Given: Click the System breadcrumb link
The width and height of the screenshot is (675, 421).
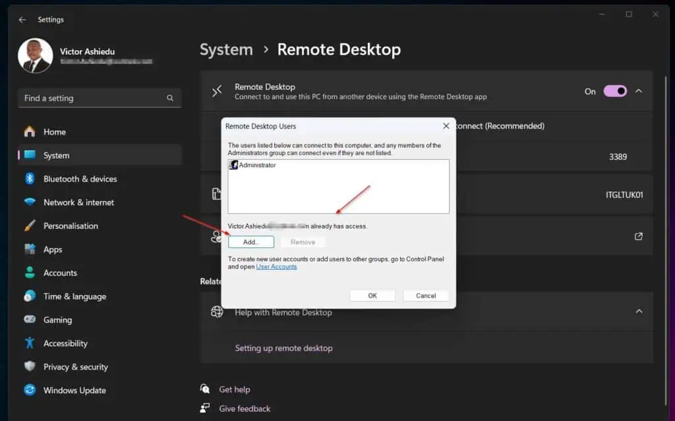Looking at the screenshot, I should pyautogui.click(x=226, y=49).
